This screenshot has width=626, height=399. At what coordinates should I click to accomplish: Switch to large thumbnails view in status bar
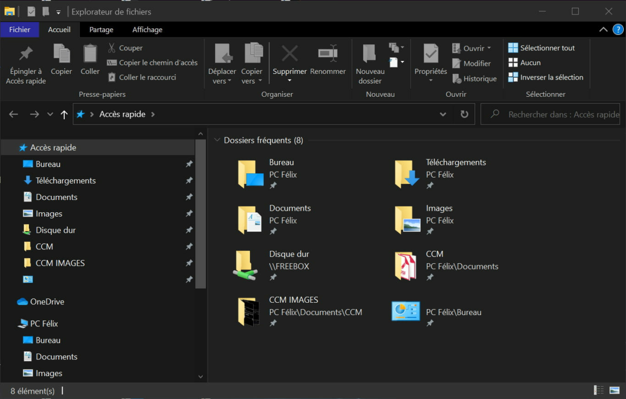(614, 390)
